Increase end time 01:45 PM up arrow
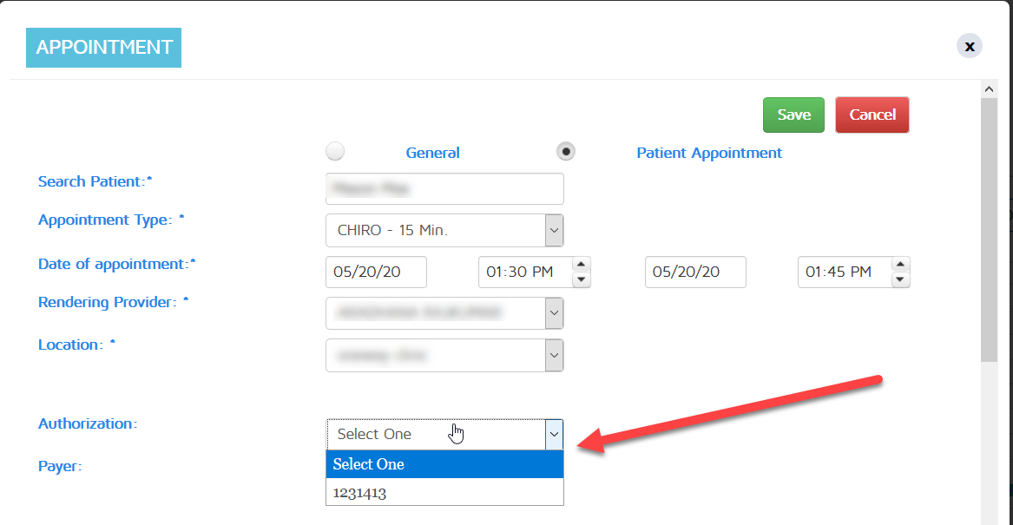The image size is (1013, 525). click(x=901, y=264)
